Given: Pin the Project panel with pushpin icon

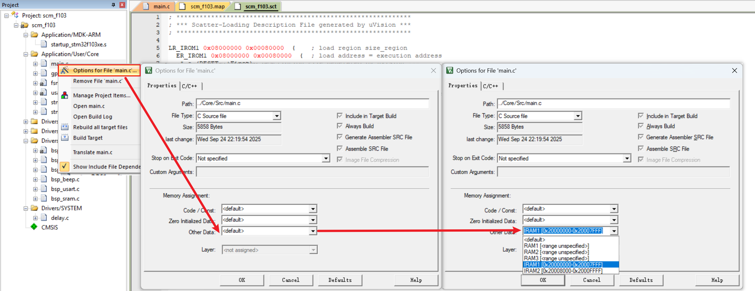Looking at the screenshot, I should coord(113,5).
